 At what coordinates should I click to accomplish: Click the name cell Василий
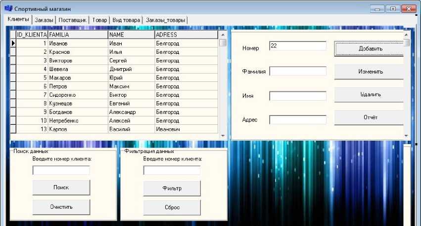tap(131, 129)
